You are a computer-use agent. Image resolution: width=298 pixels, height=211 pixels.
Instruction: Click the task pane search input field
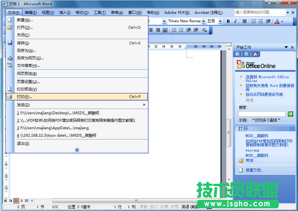click(x=261, y=114)
